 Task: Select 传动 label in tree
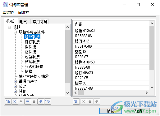coord(23,86)
